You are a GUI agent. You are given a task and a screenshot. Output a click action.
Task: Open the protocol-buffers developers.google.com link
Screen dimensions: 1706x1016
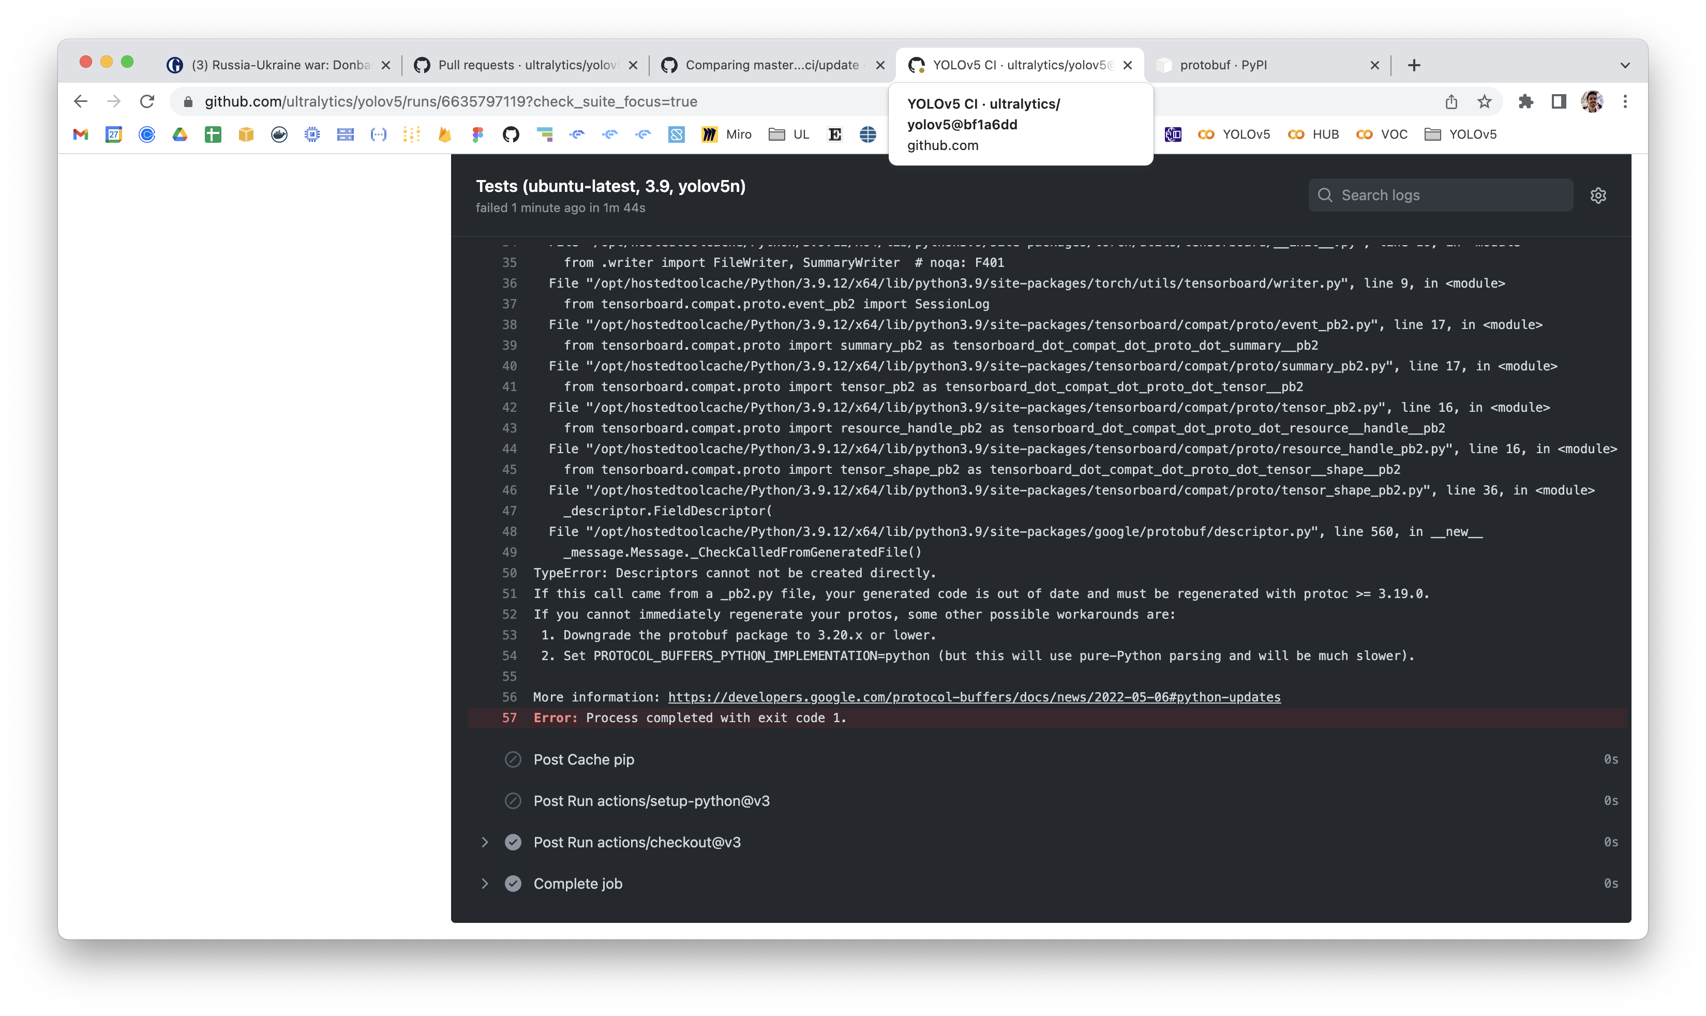click(974, 697)
